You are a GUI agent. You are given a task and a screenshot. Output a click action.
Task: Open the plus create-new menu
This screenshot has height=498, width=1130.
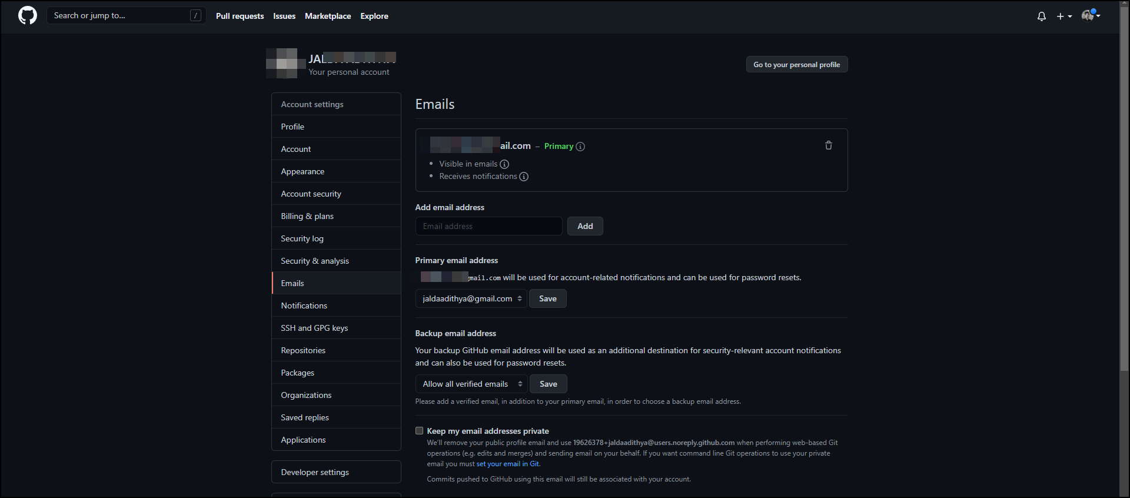click(x=1063, y=16)
